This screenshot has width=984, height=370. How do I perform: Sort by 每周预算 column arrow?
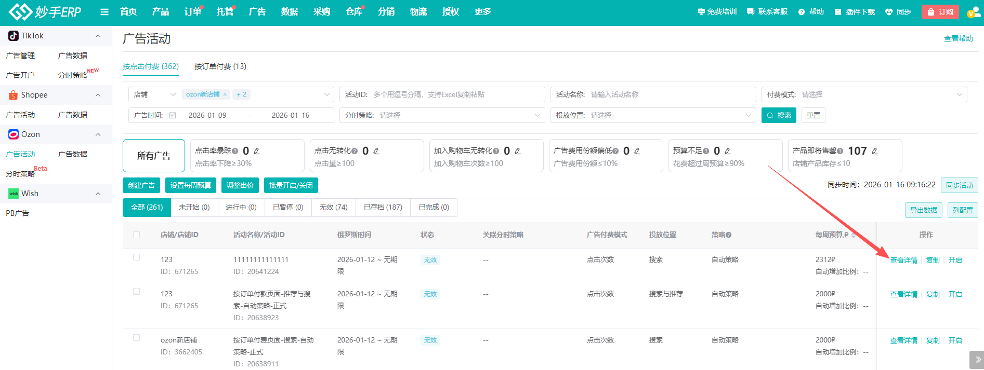point(854,235)
